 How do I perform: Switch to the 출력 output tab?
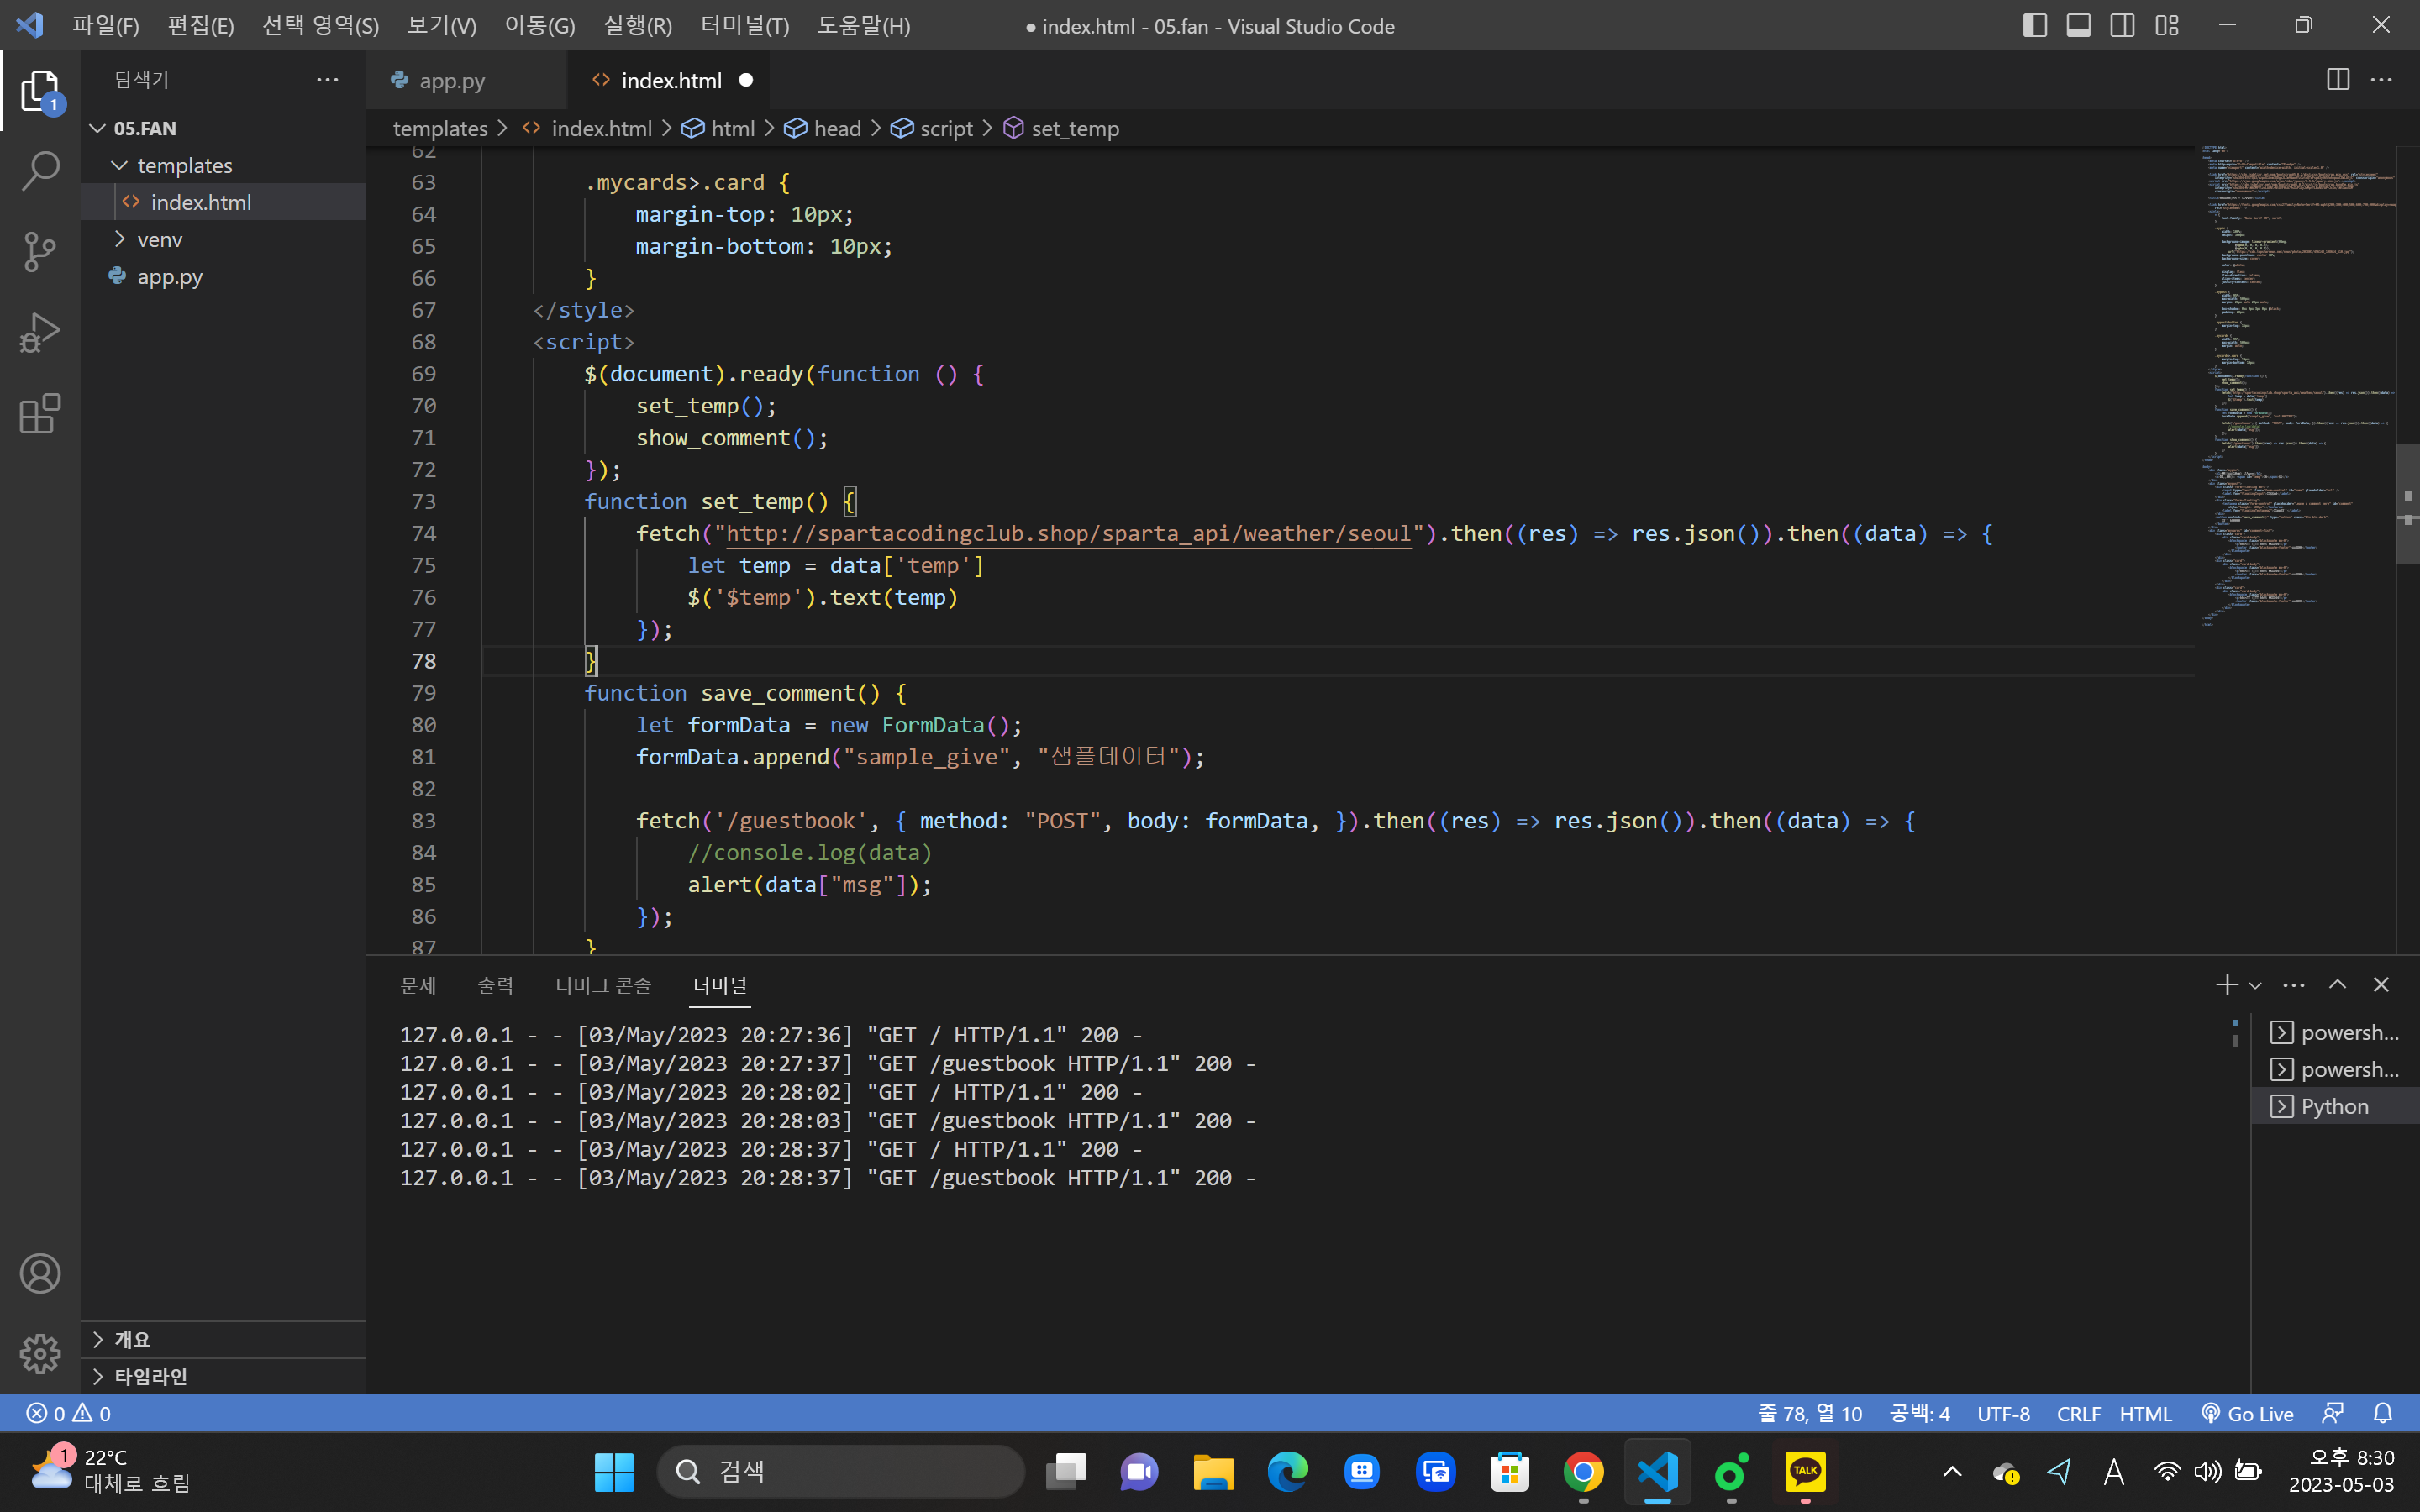(x=495, y=985)
